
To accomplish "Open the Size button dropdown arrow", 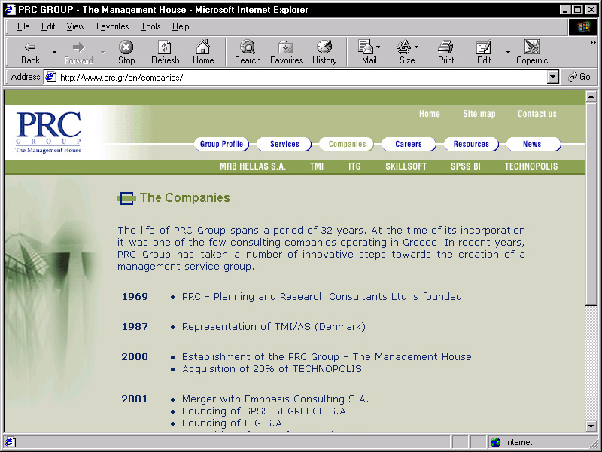I will pos(417,47).
